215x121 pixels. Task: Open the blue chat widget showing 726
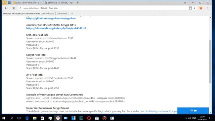(x=193, y=111)
